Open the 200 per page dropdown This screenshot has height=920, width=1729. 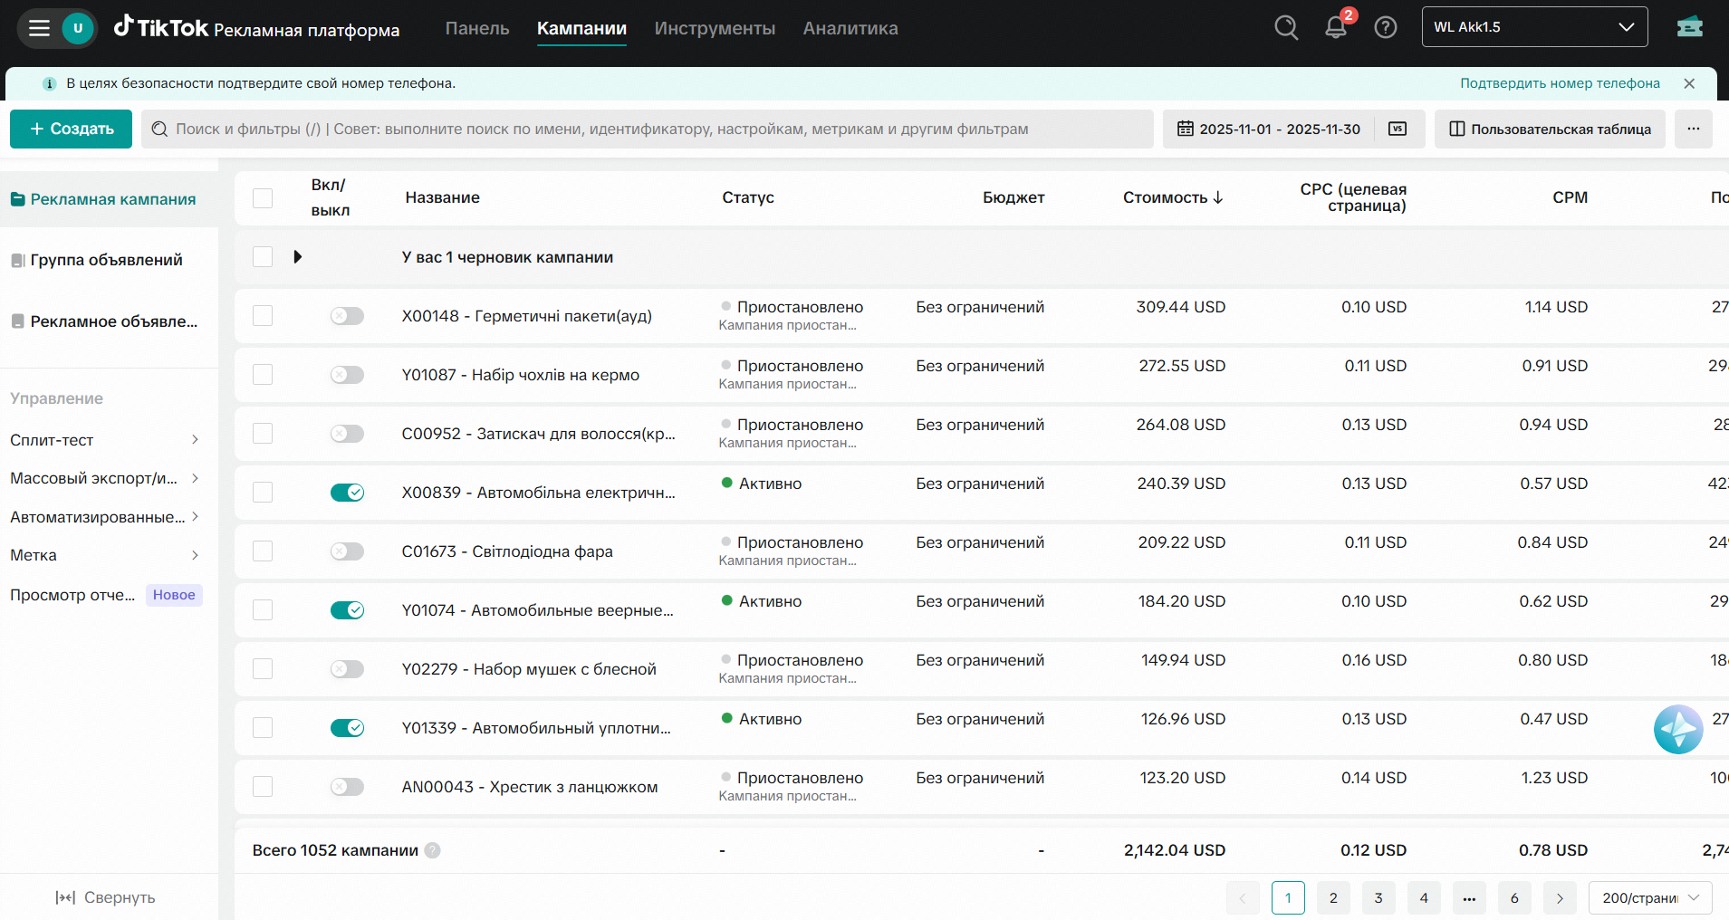click(1649, 897)
